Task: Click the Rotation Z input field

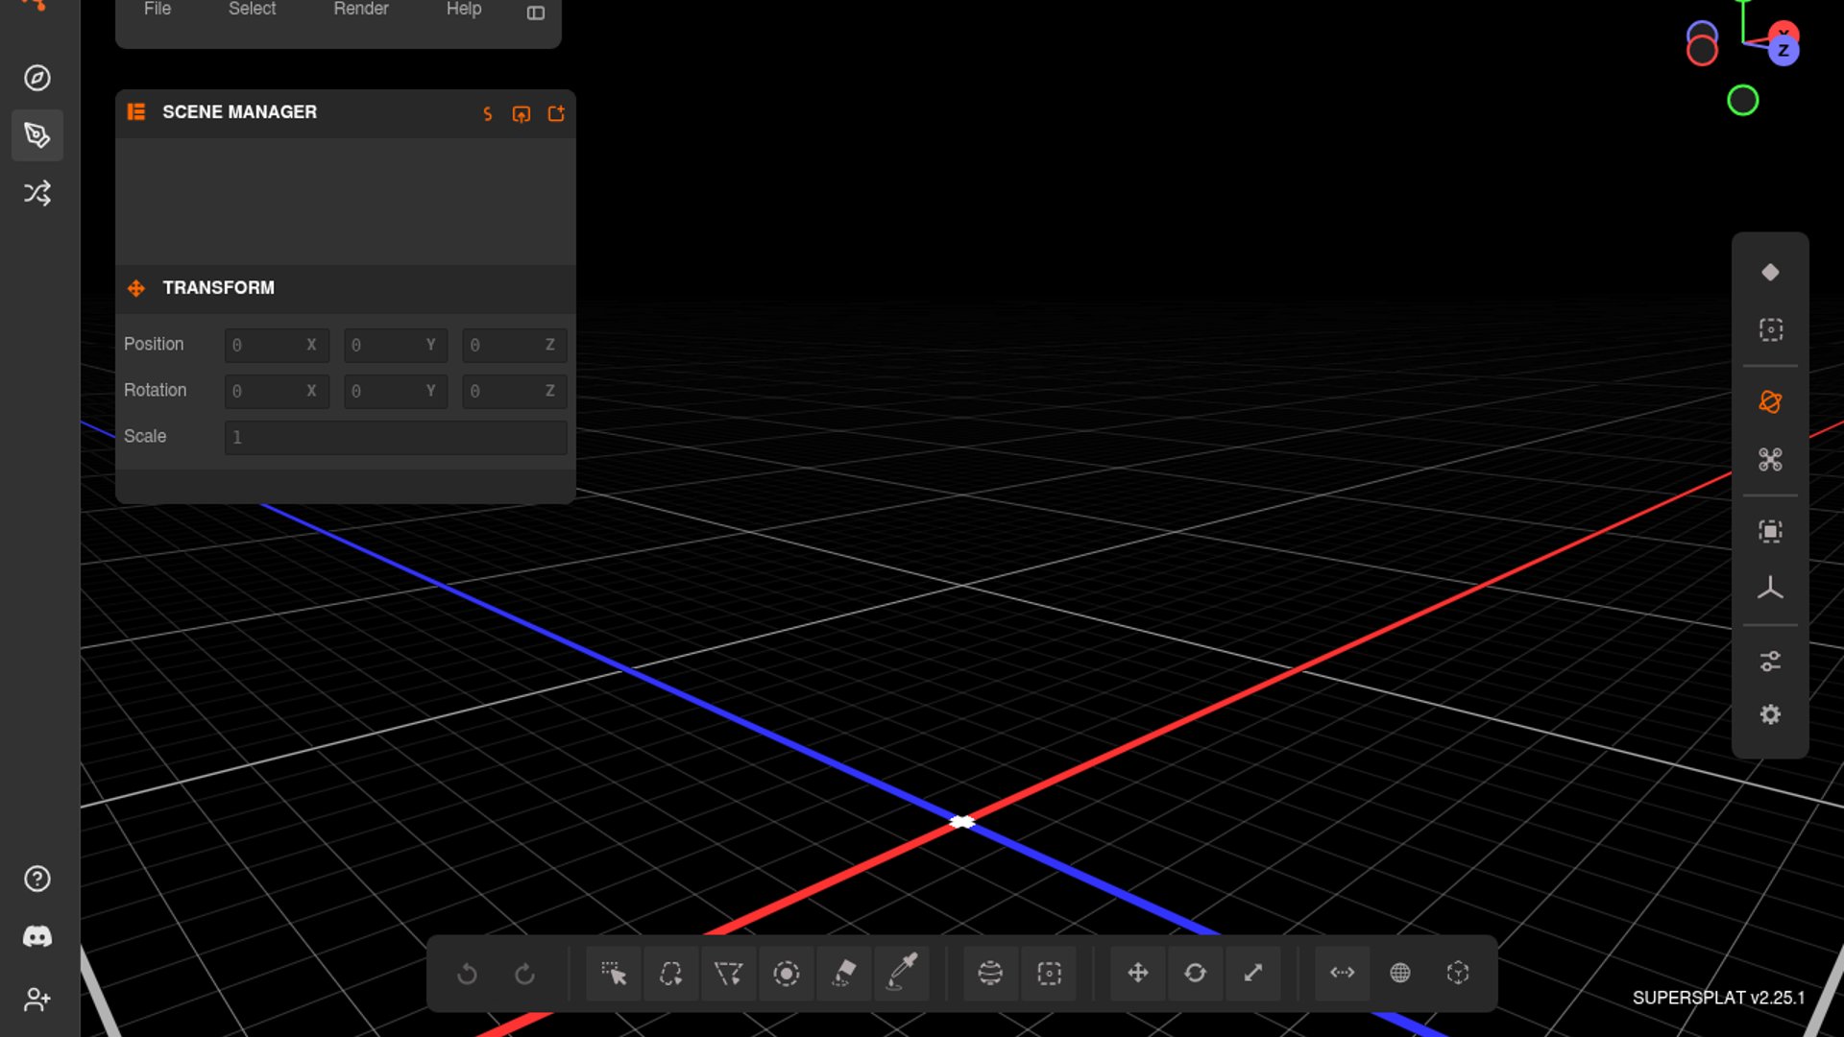Action: pyautogui.click(x=515, y=392)
